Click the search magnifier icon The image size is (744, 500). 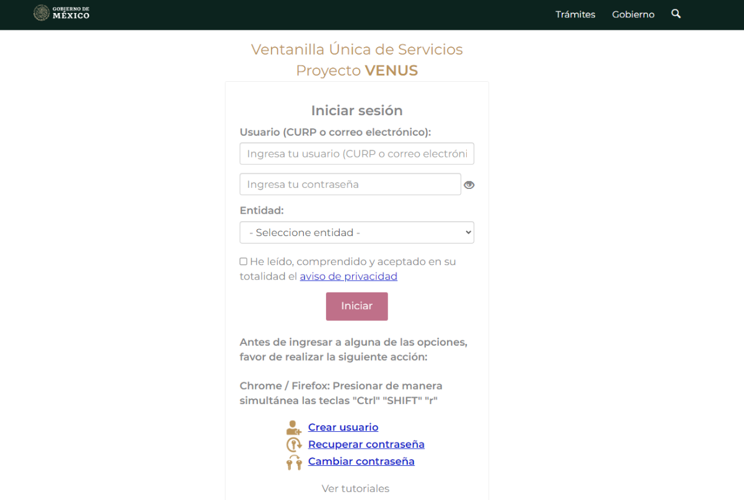[x=676, y=14]
